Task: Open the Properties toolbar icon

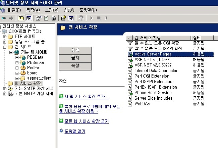Action: coord(39,18)
